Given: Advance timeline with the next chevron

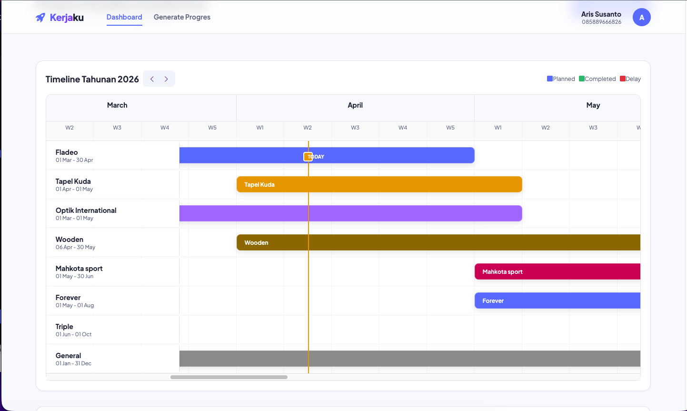Looking at the screenshot, I should 166,79.
